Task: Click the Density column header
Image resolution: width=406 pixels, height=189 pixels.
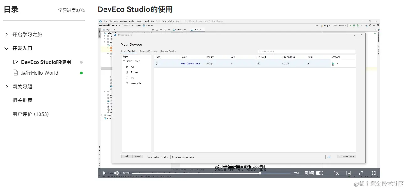Action: tap(210, 57)
